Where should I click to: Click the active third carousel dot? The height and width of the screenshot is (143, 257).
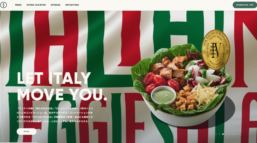(x=223, y=134)
